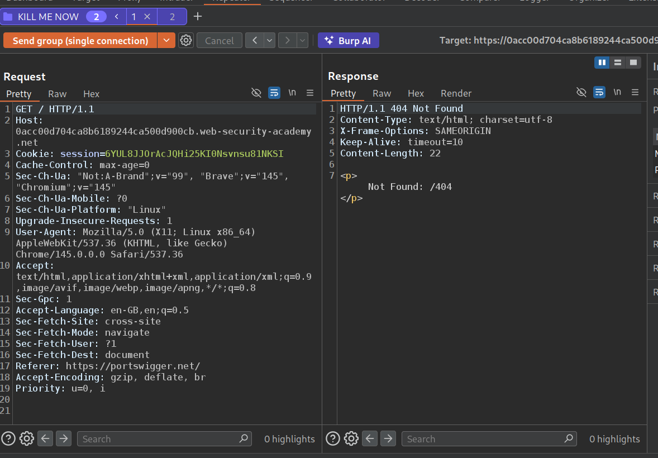Toggle hidden characters eye in request pane

[256, 93]
